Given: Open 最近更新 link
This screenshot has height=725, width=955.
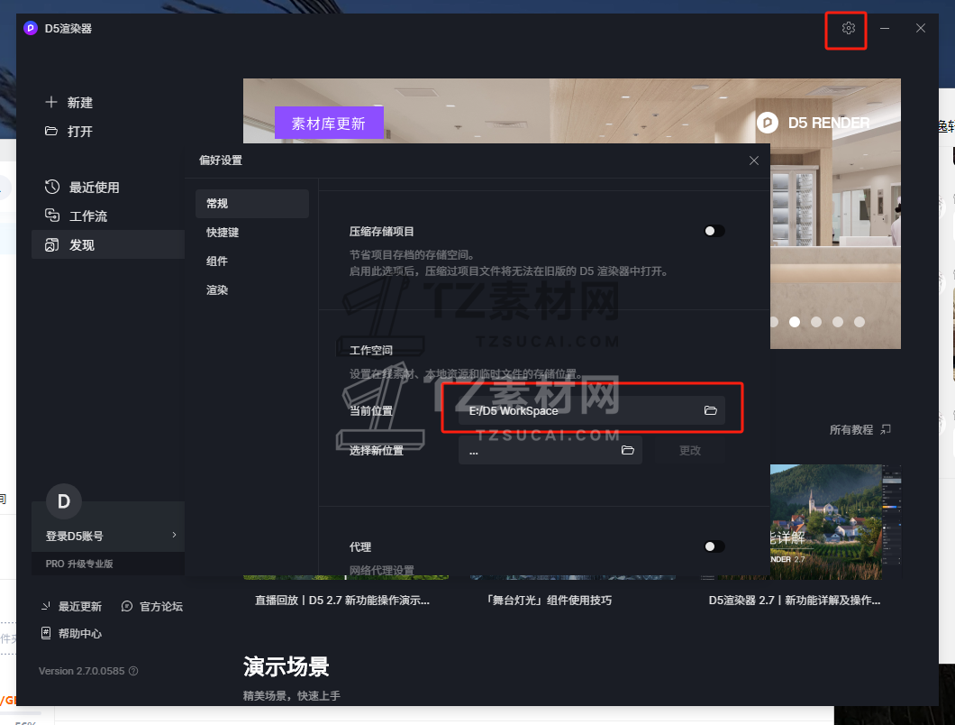Looking at the screenshot, I should (80, 606).
